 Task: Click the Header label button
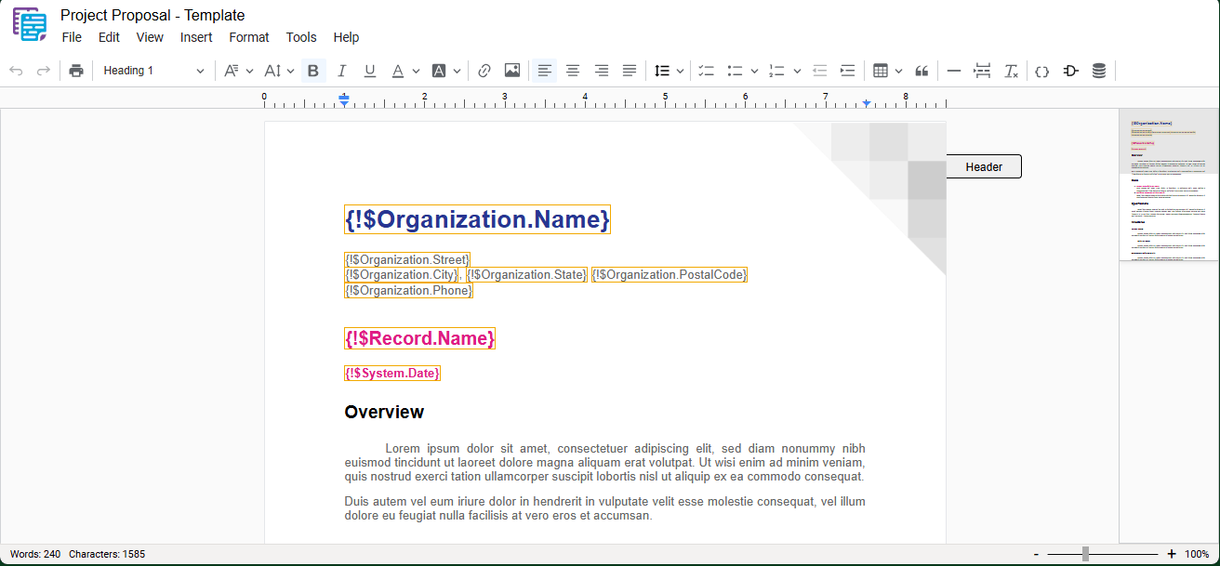coord(984,166)
